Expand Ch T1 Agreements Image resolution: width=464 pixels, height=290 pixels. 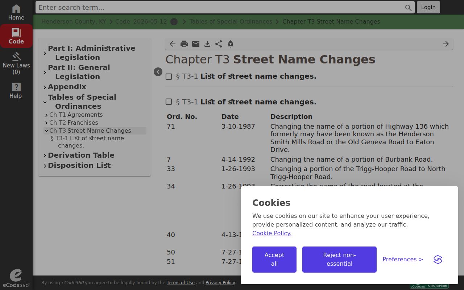(x=46, y=115)
